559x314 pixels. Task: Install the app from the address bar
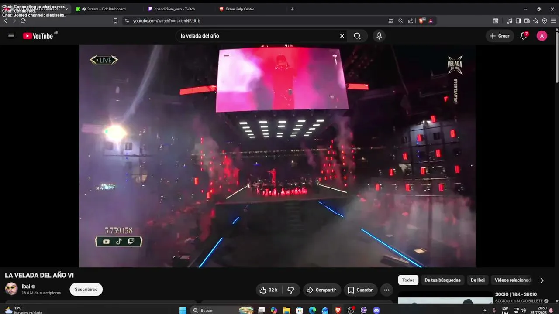tap(391, 20)
